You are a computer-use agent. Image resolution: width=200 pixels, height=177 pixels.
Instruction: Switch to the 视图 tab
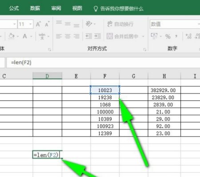77,8
